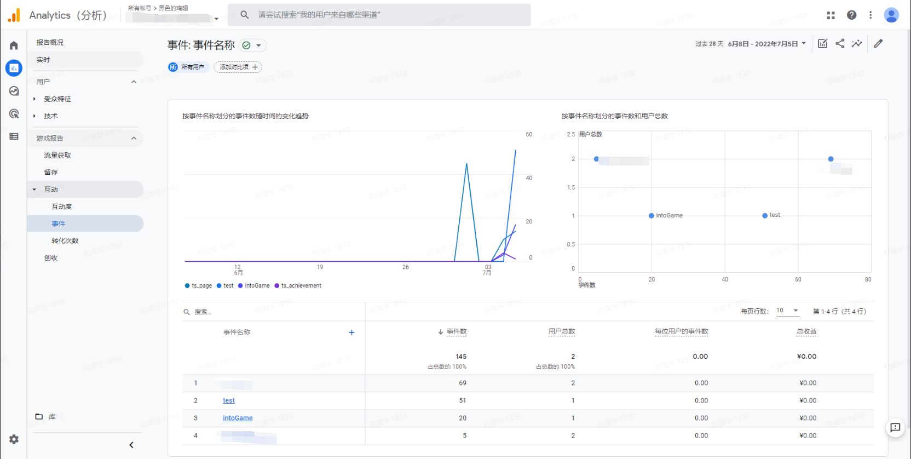The image size is (911, 459).
Task: Click the search magnifier icon in top bar
Action: coord(244,15)
